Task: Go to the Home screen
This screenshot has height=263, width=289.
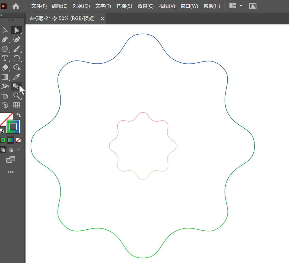Action: point(16,6)
